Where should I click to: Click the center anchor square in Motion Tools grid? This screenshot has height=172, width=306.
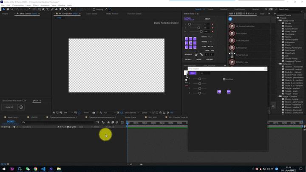pos(190,43)
